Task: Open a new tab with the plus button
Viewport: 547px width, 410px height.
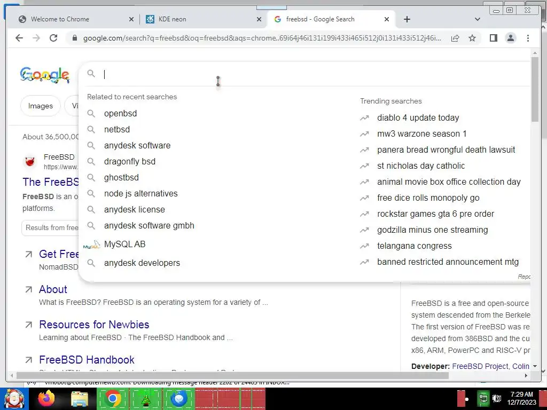Action: click(407, 19)
